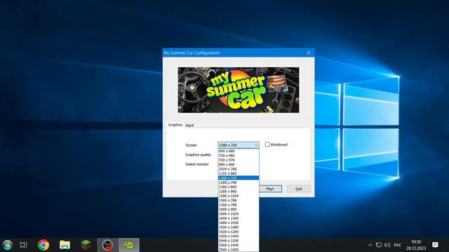The width and height of the screenshot is (449, 252).
Task: Show hidden system tray icons
Action: pyautogui.click(x=370, y=245)
